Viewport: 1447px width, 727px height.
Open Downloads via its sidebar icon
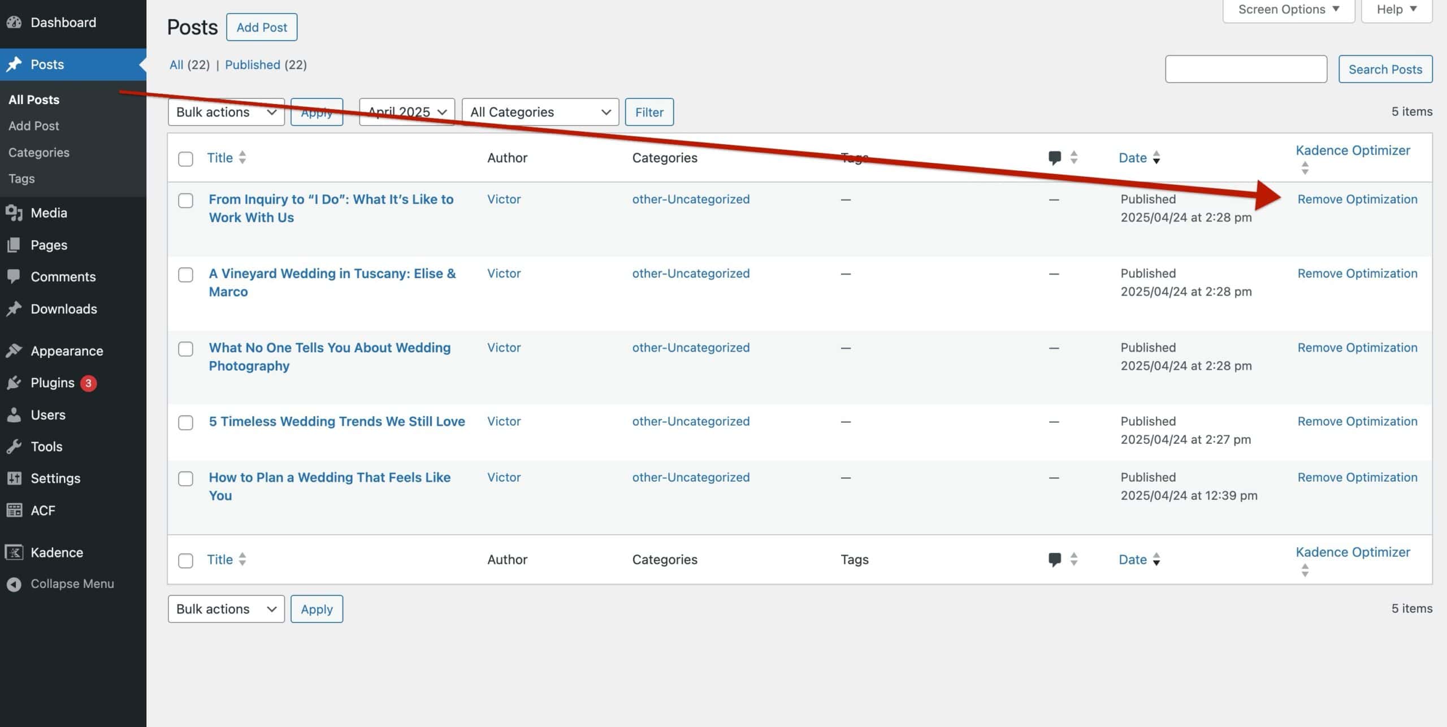click(15, 309)
